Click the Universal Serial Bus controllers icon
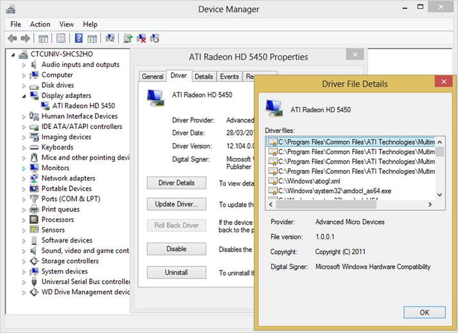 [x=34, y=282]
